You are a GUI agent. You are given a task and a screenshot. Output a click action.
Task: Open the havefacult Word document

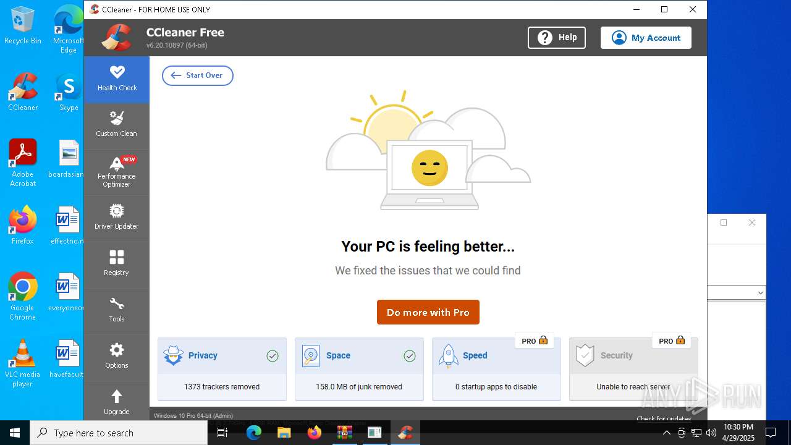pos(67,359)
